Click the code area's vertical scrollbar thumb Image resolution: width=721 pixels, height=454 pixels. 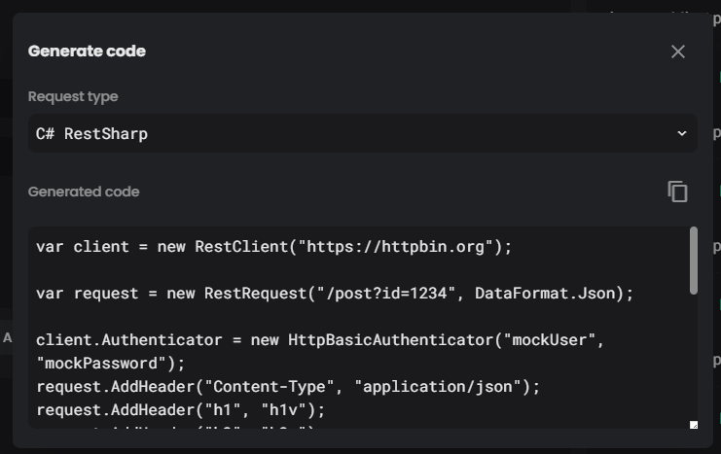(694, 261)
